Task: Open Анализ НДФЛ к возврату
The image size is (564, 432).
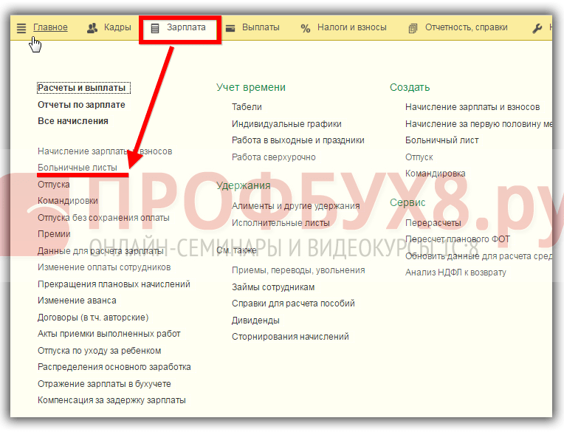Action: coord(455,272)
